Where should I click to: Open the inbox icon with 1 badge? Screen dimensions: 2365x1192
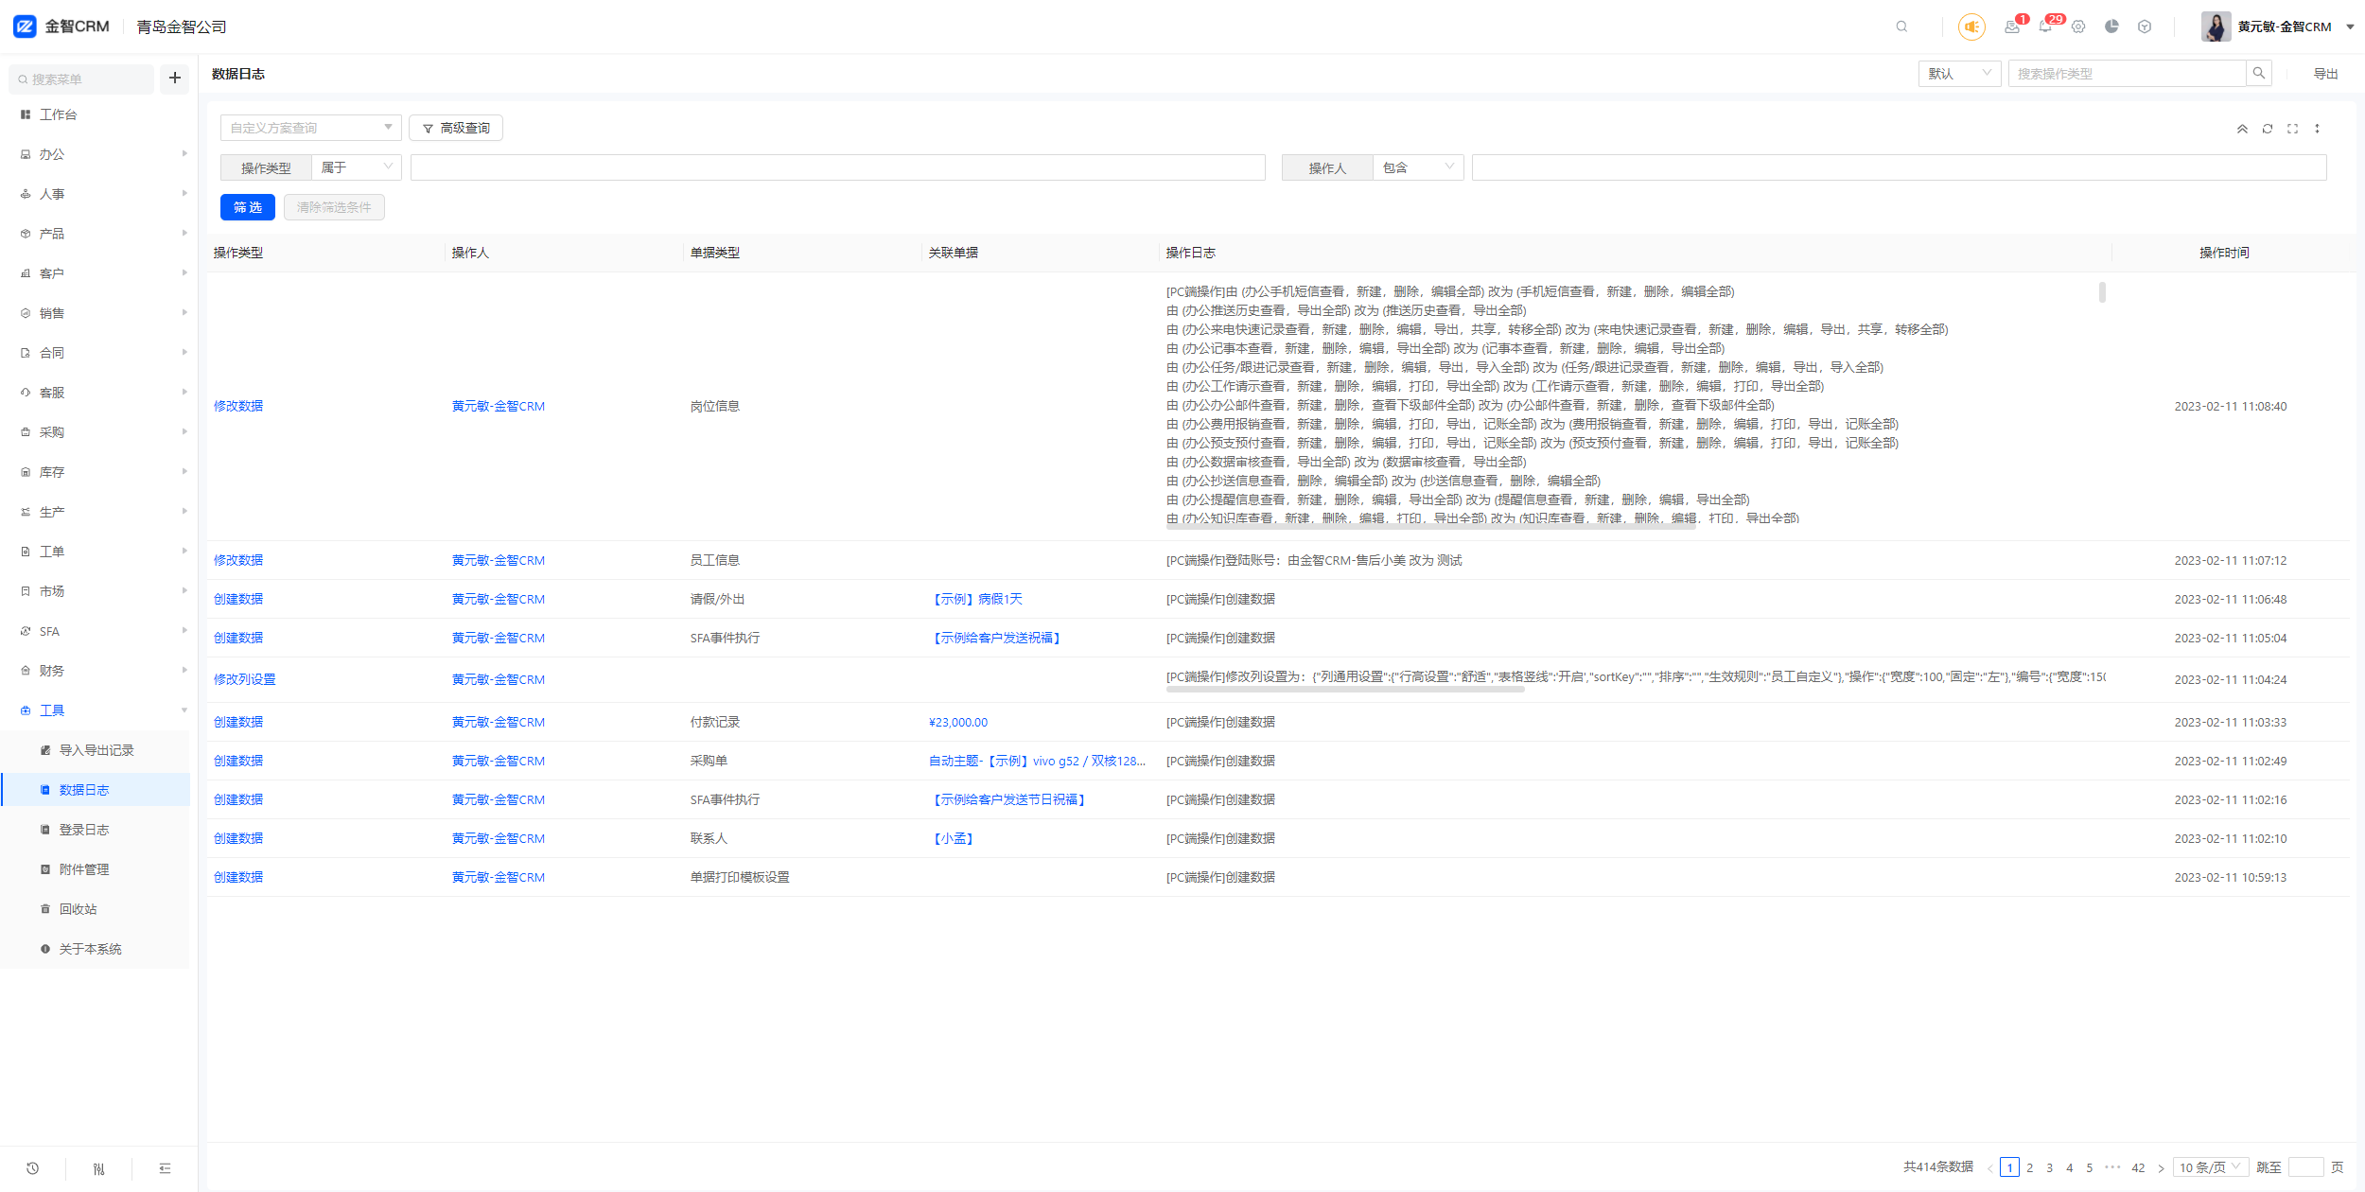tap(2011, 26)
